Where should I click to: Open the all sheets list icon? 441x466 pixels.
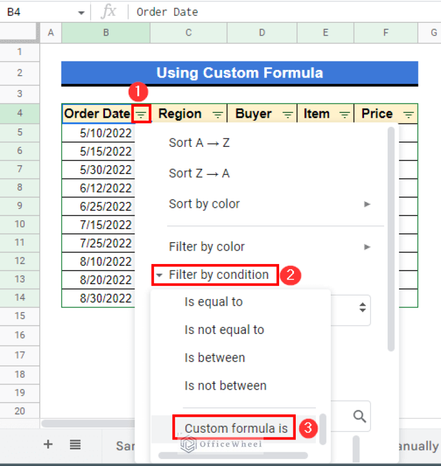coord(75,444)
